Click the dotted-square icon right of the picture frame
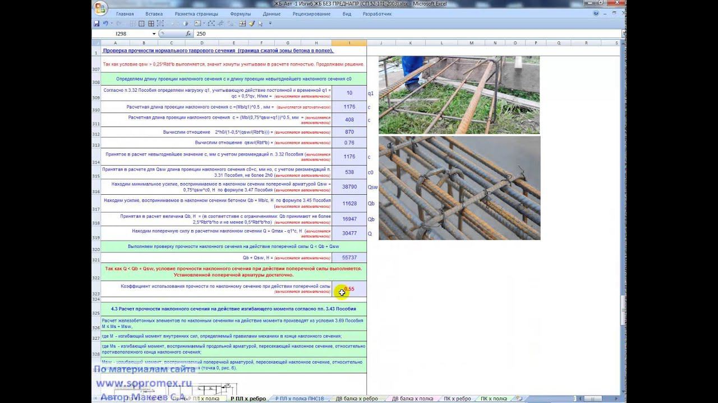The image size is (718, 403). tap(211, 24)
